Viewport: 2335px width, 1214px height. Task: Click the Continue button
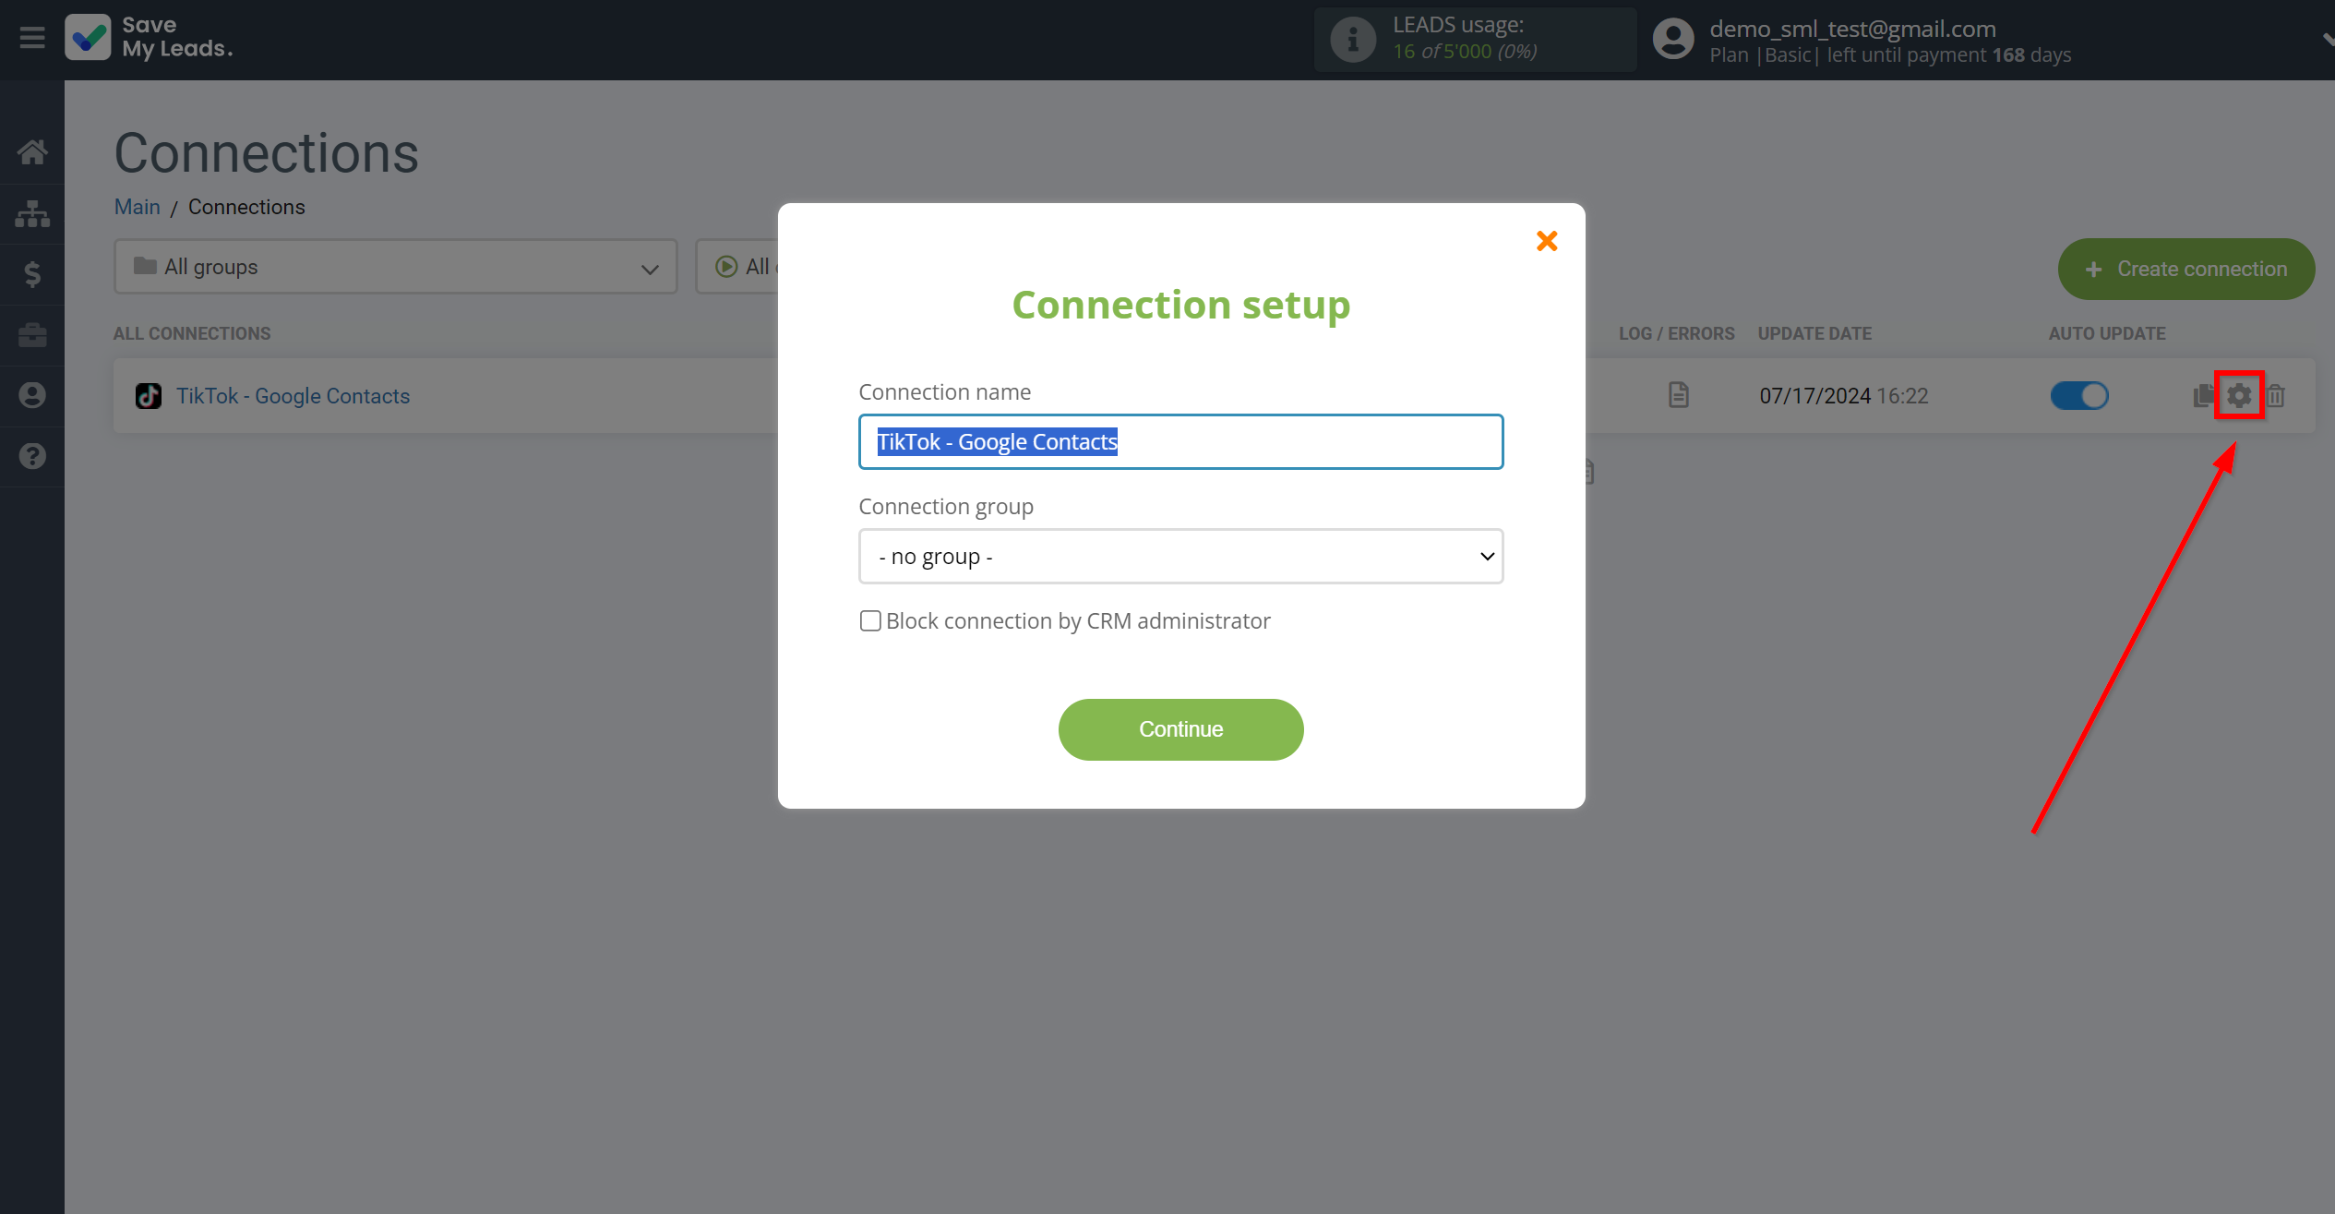click(1179, 729)
